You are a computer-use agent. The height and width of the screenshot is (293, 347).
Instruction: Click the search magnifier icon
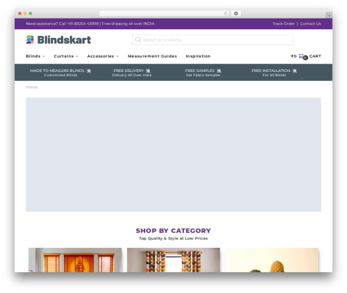pyautogui.click(x=138, y=39)
